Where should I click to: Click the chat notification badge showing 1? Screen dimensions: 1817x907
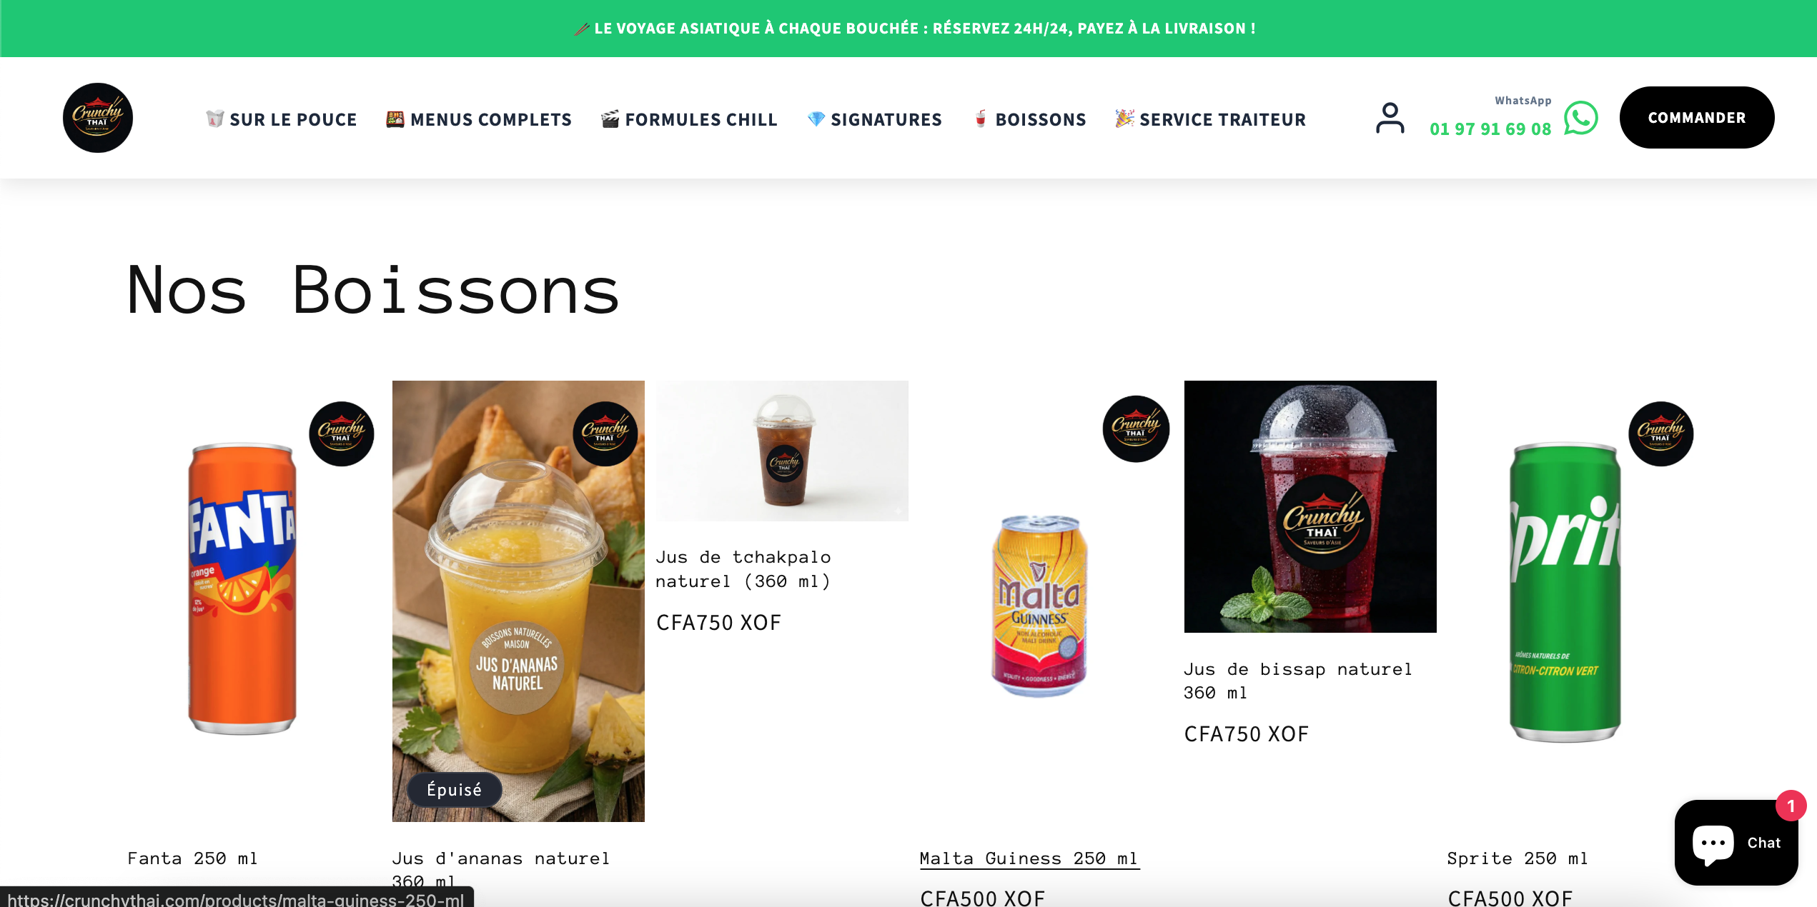[1791, 806]
